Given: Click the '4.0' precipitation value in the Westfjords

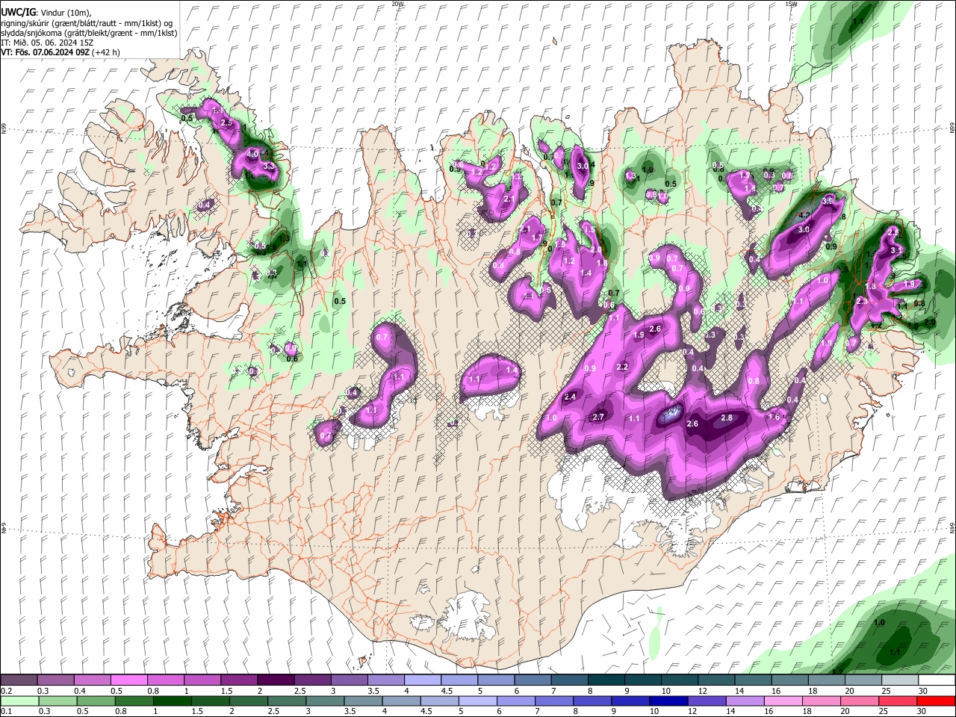Looking at the screenshot, I should click(252, 154).
